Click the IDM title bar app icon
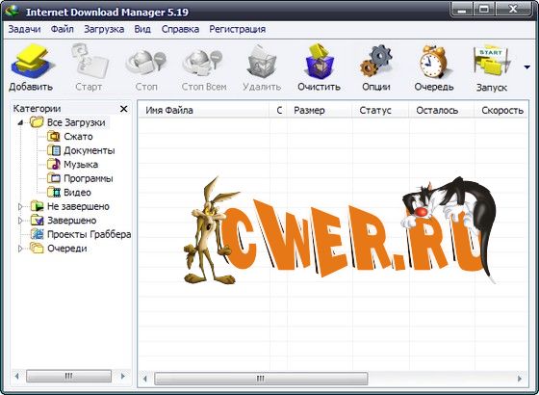Screen dimensions: 539x395 (11, 11)
